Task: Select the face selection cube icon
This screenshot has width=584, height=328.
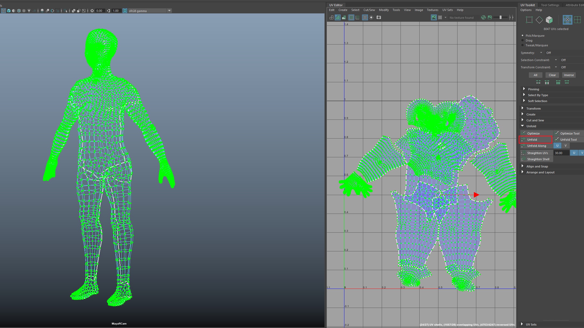Action: point(549,20)
